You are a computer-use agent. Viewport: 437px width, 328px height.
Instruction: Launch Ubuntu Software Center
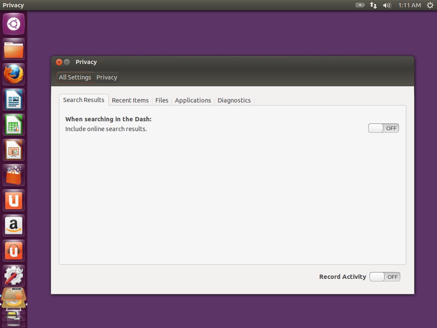[13, 175]
